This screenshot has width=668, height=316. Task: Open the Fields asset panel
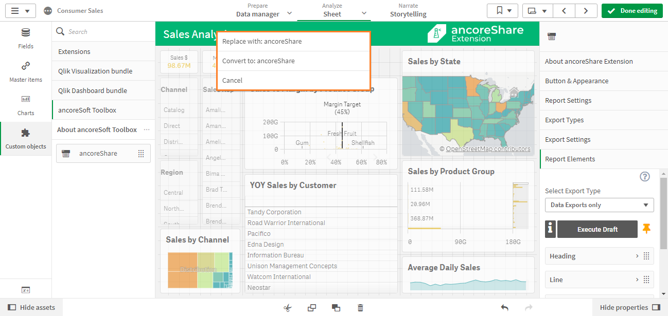26,38
